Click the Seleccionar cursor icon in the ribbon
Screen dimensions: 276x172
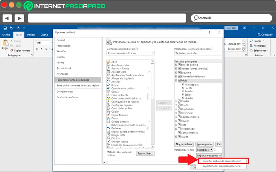[252, 50]
